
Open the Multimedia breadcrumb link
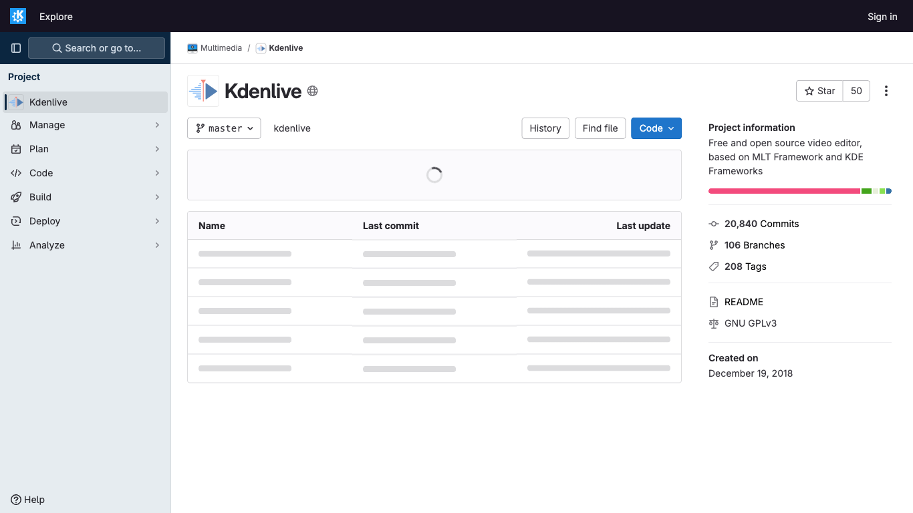(221, 48)
